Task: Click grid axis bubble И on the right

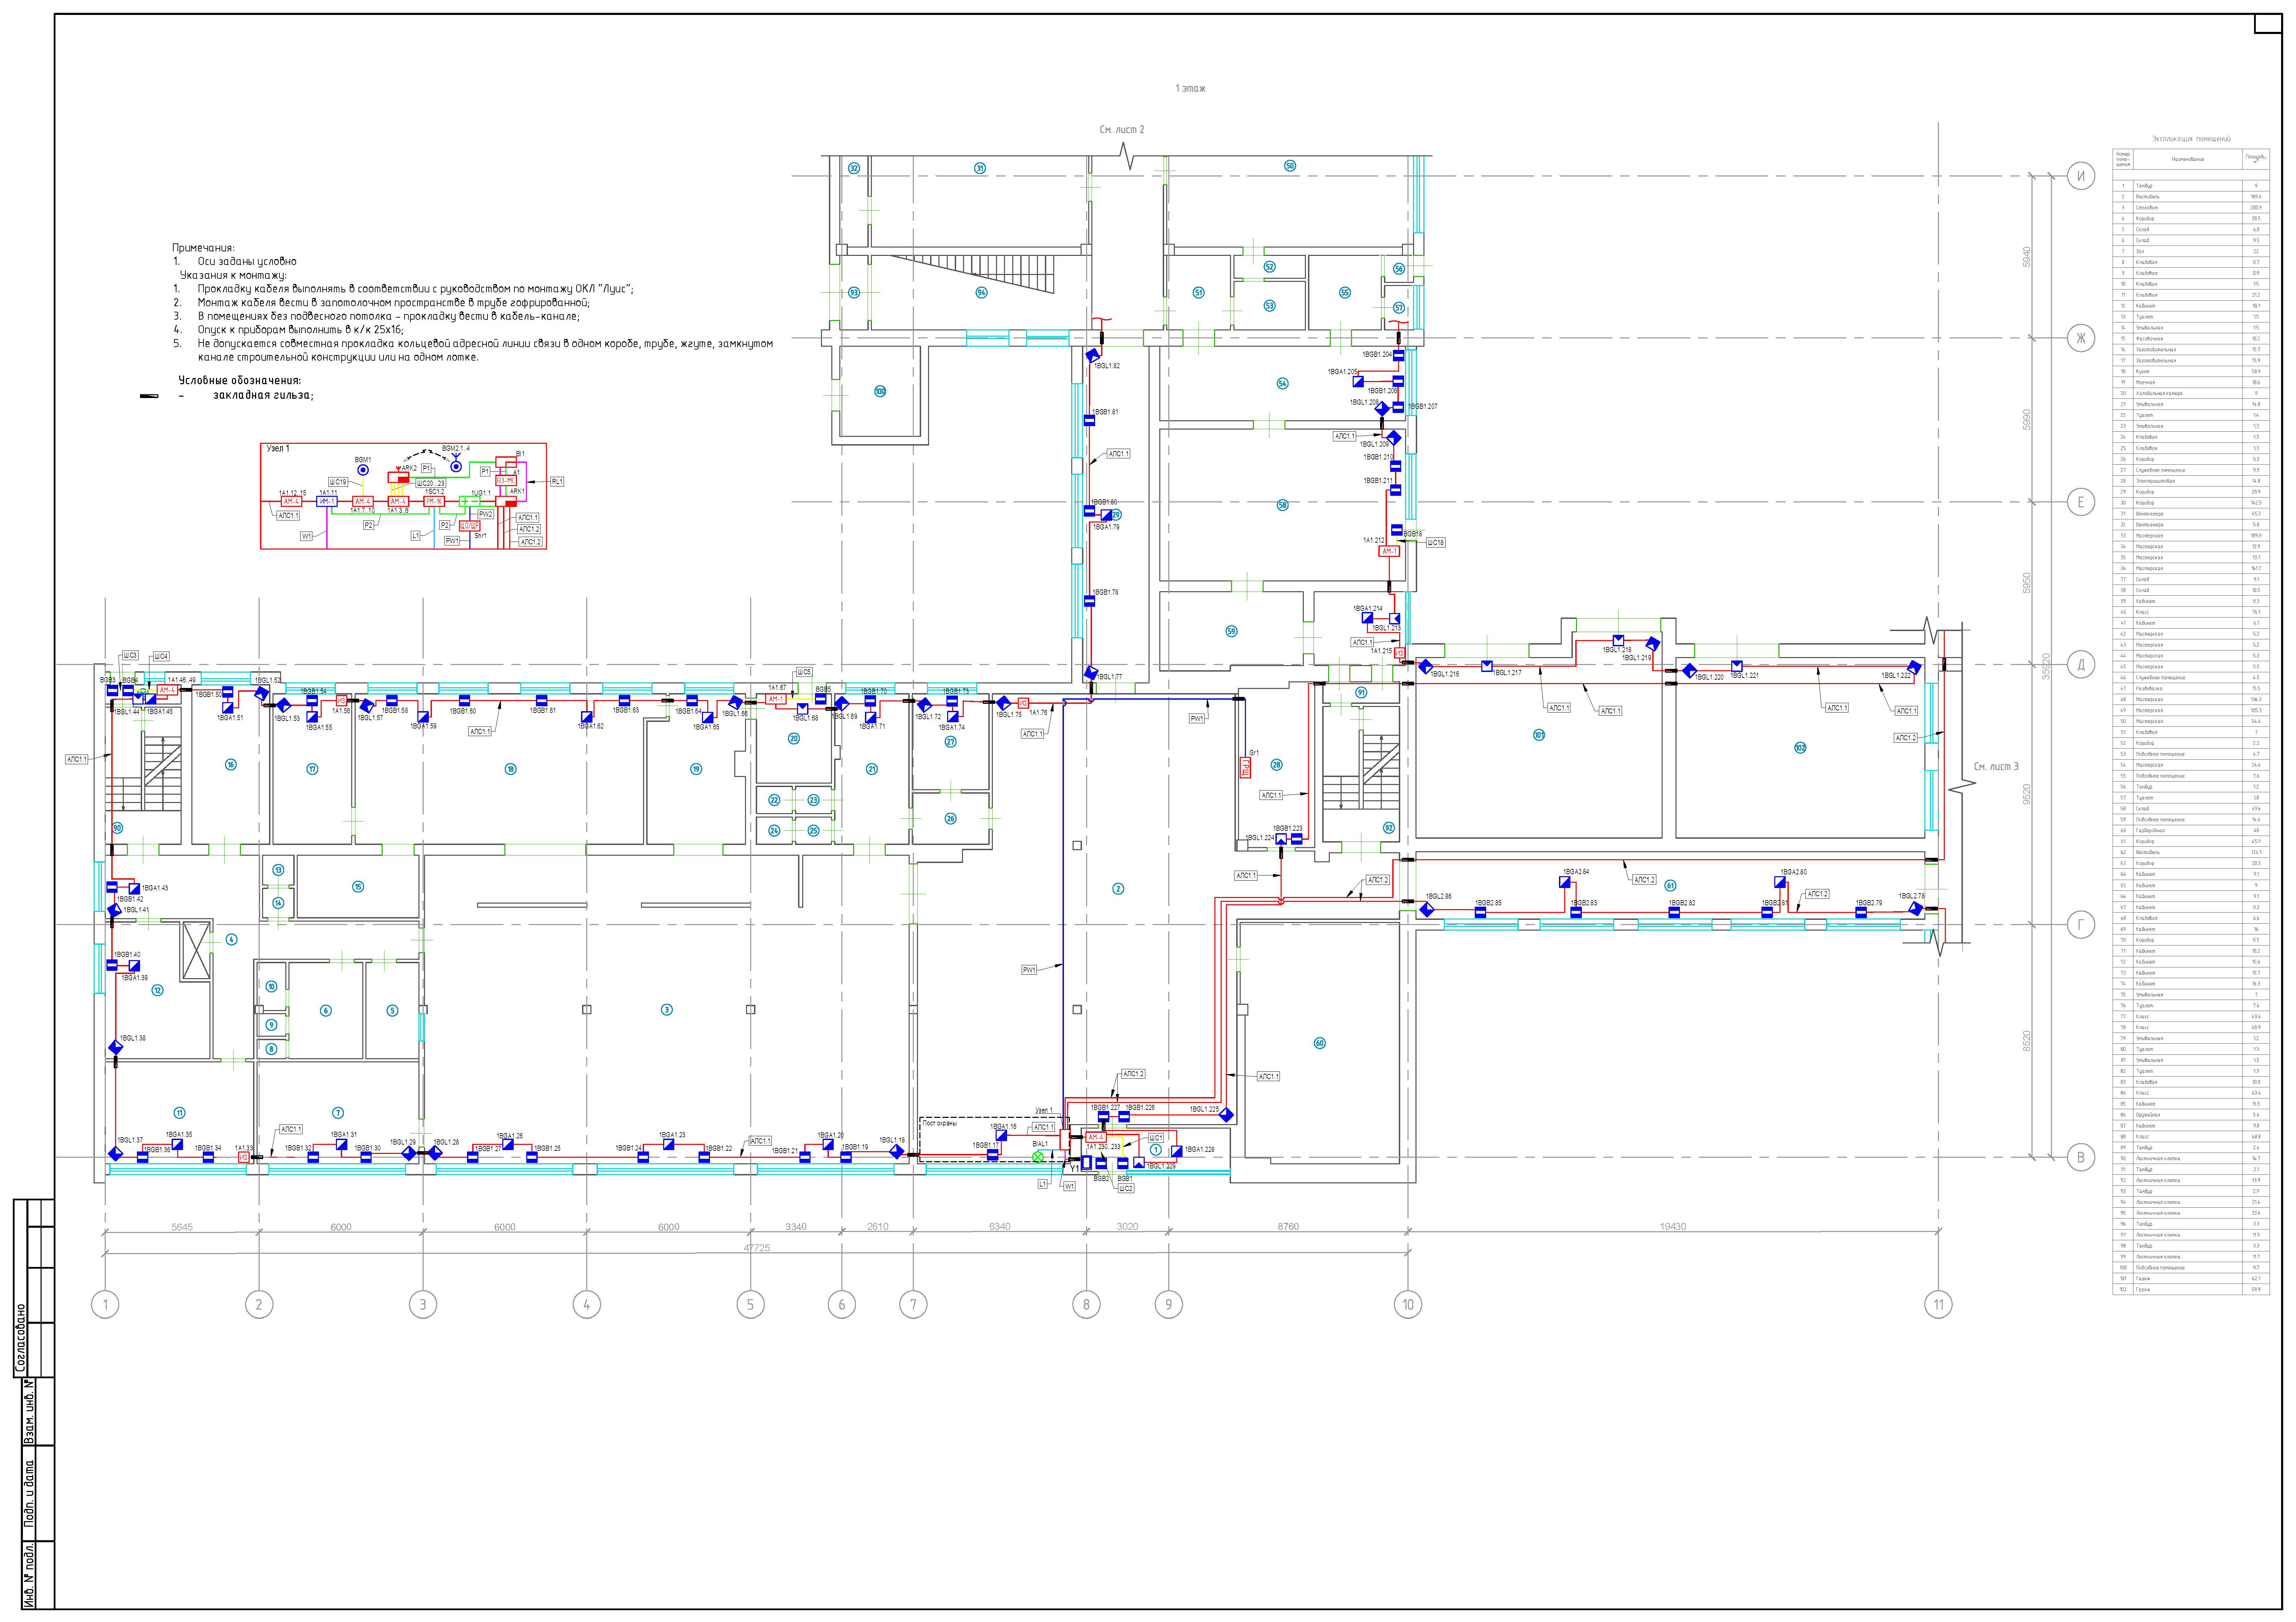Action: tap(2081, 176)
